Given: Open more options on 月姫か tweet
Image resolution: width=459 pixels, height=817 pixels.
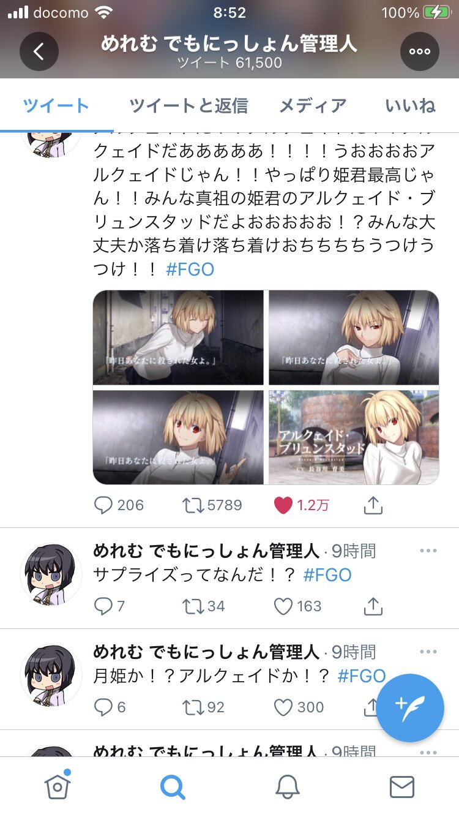Looking at the screenshot, I should [x=428, y=652].
